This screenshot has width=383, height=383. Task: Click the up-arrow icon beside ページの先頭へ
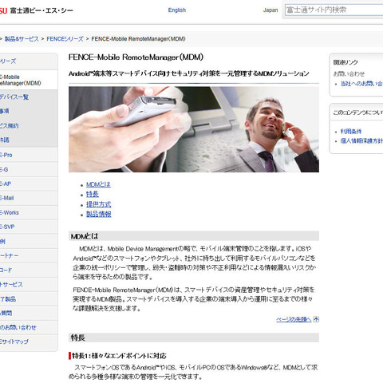(316, 319)
